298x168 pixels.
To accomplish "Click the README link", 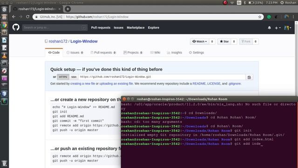I will coord(199,84).
